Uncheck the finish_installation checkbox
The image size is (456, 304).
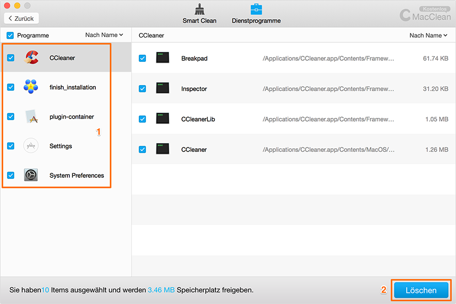[11, 87]
